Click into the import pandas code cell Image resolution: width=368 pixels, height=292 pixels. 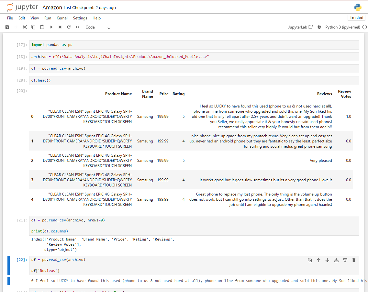pyautogui.click(x=194, y=45)
